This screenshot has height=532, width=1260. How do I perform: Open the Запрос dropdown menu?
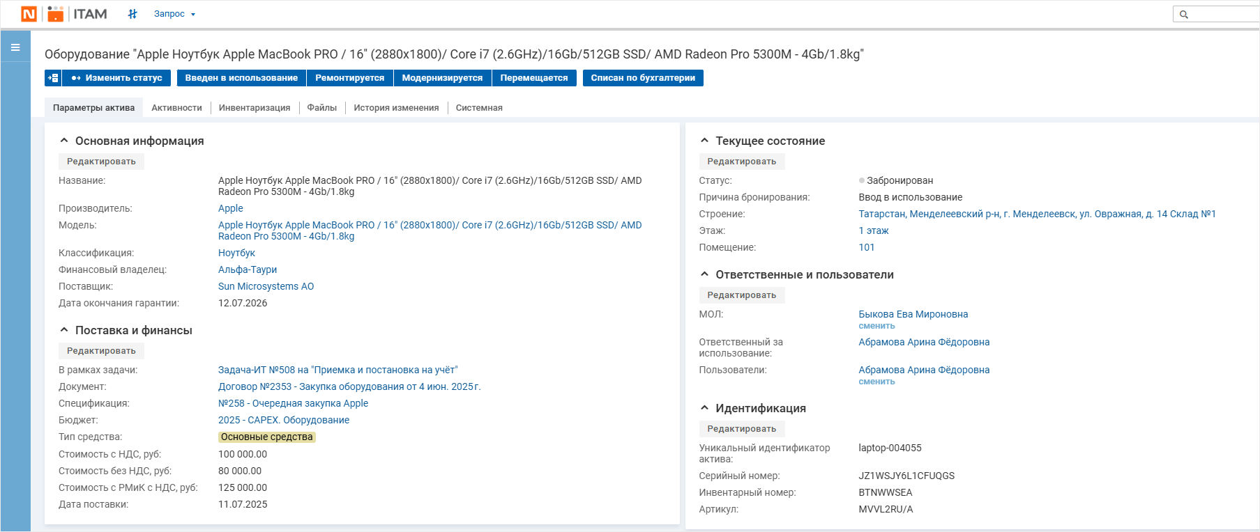tap(174, 14)
